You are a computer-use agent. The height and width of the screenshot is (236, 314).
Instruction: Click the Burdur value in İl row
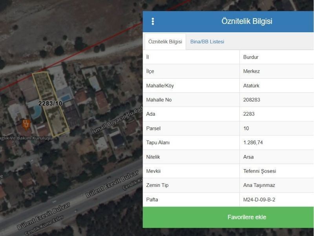[x=251, y=57]
